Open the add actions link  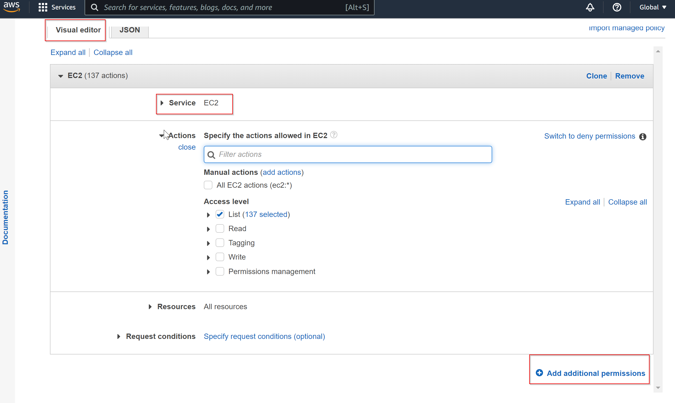pyautogui.click(x=282, y=172)
